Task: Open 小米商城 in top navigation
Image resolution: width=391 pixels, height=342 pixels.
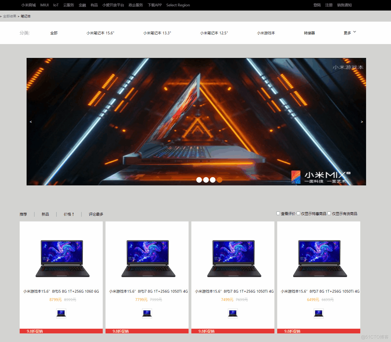Action: [29, 5]
